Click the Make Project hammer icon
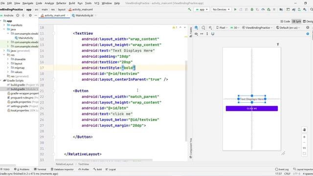The height and width of the screenshot is (176, 313). point(189,9)
